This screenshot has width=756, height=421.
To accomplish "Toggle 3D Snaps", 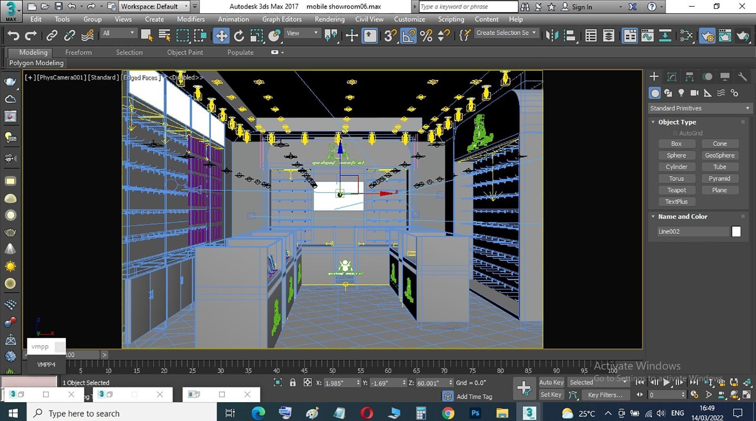I will tap(390, 36).
